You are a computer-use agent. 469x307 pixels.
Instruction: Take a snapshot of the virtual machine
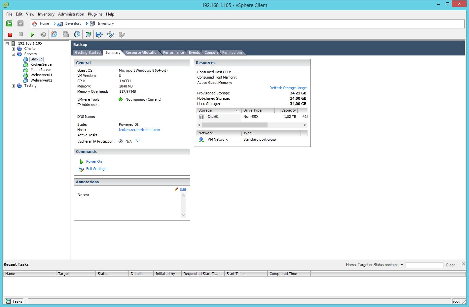point(54,34)
